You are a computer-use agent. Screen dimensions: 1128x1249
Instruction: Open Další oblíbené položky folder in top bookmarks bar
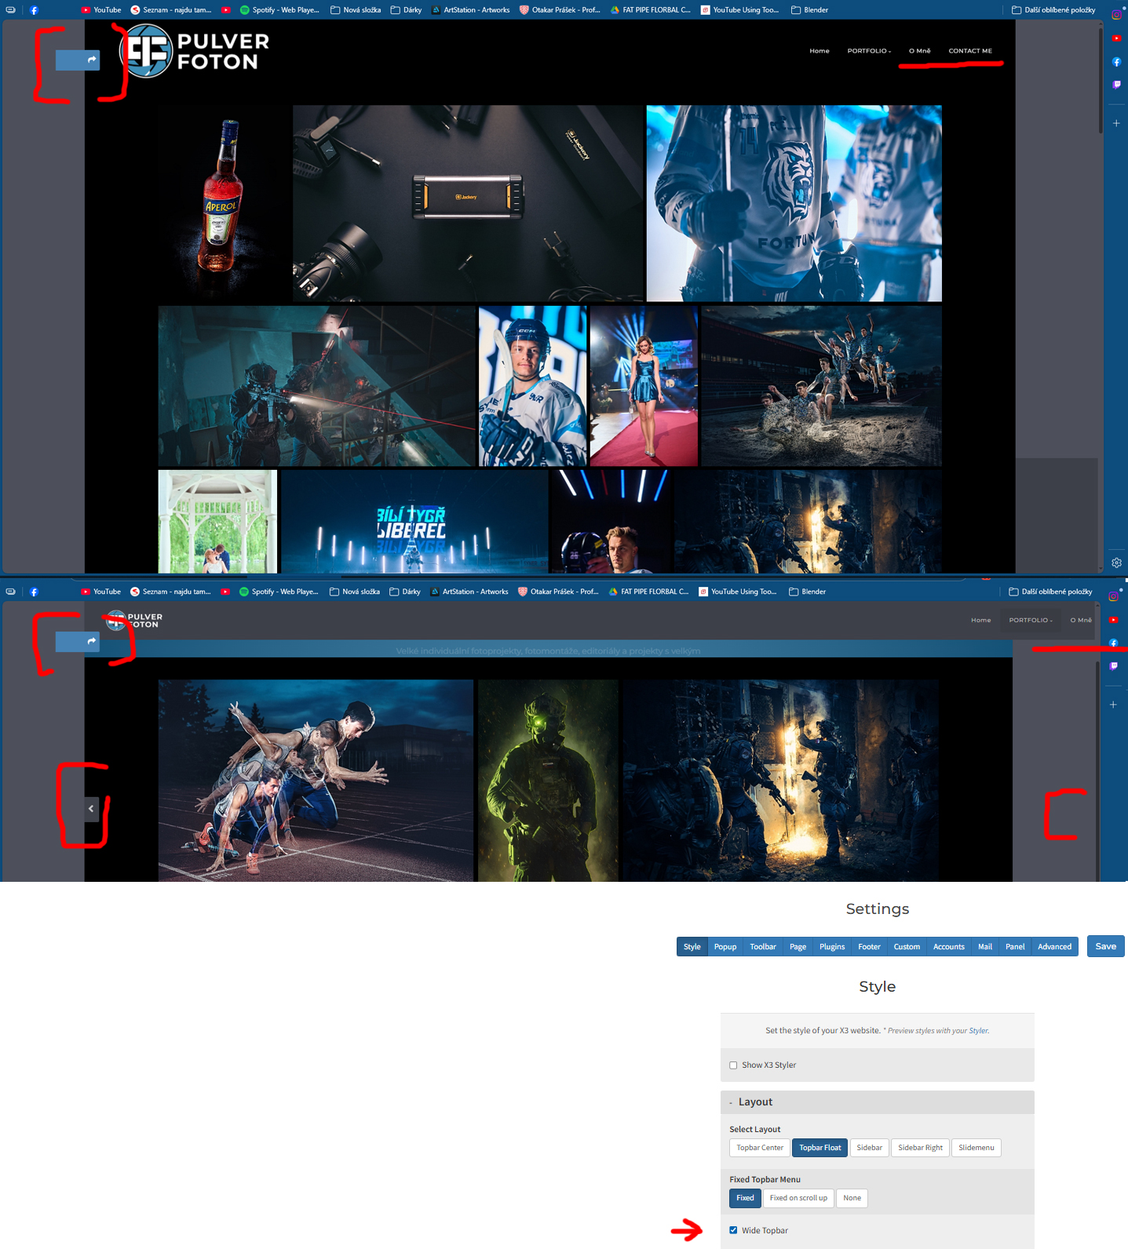click(1053, 10)
